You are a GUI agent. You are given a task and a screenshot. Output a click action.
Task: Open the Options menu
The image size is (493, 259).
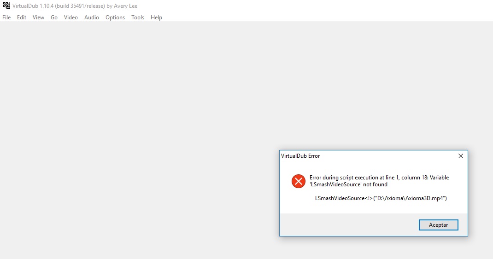coord(115,17)
